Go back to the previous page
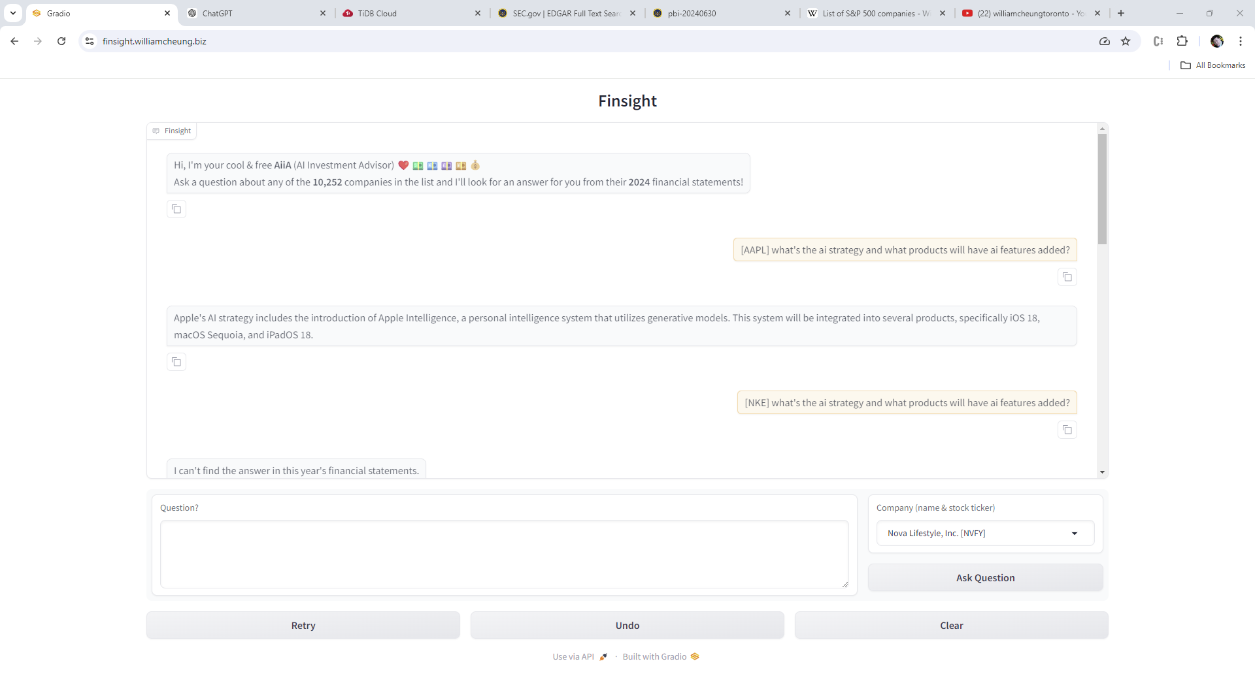This screenshot has width=1255, height=674. click(x=14, y=41)
